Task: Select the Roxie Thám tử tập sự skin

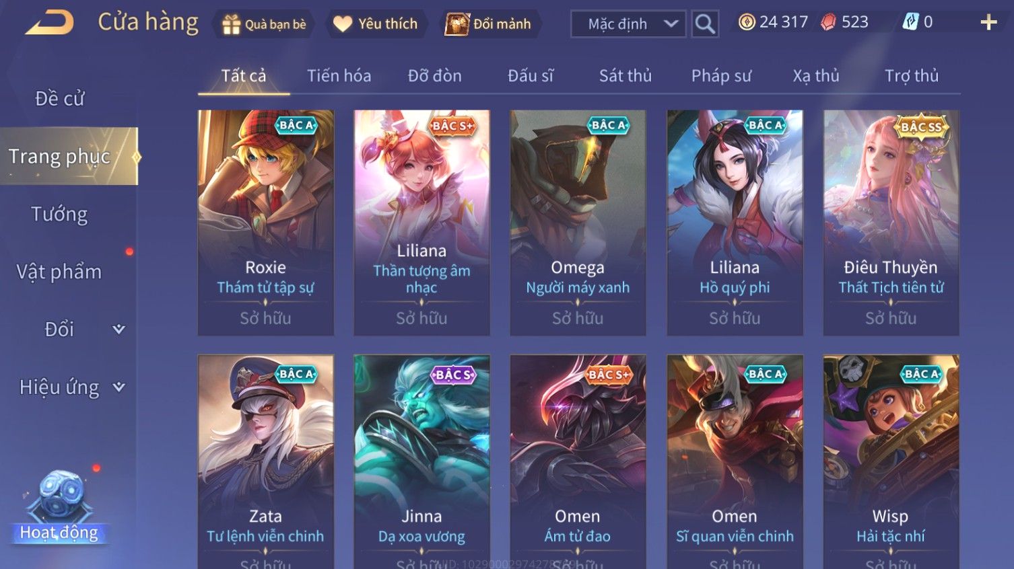Action: [x=266, y=223]
